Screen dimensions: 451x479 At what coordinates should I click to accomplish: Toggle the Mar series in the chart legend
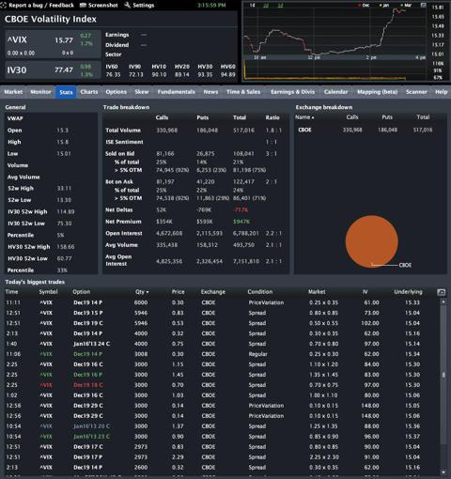[x=406, y=6]
